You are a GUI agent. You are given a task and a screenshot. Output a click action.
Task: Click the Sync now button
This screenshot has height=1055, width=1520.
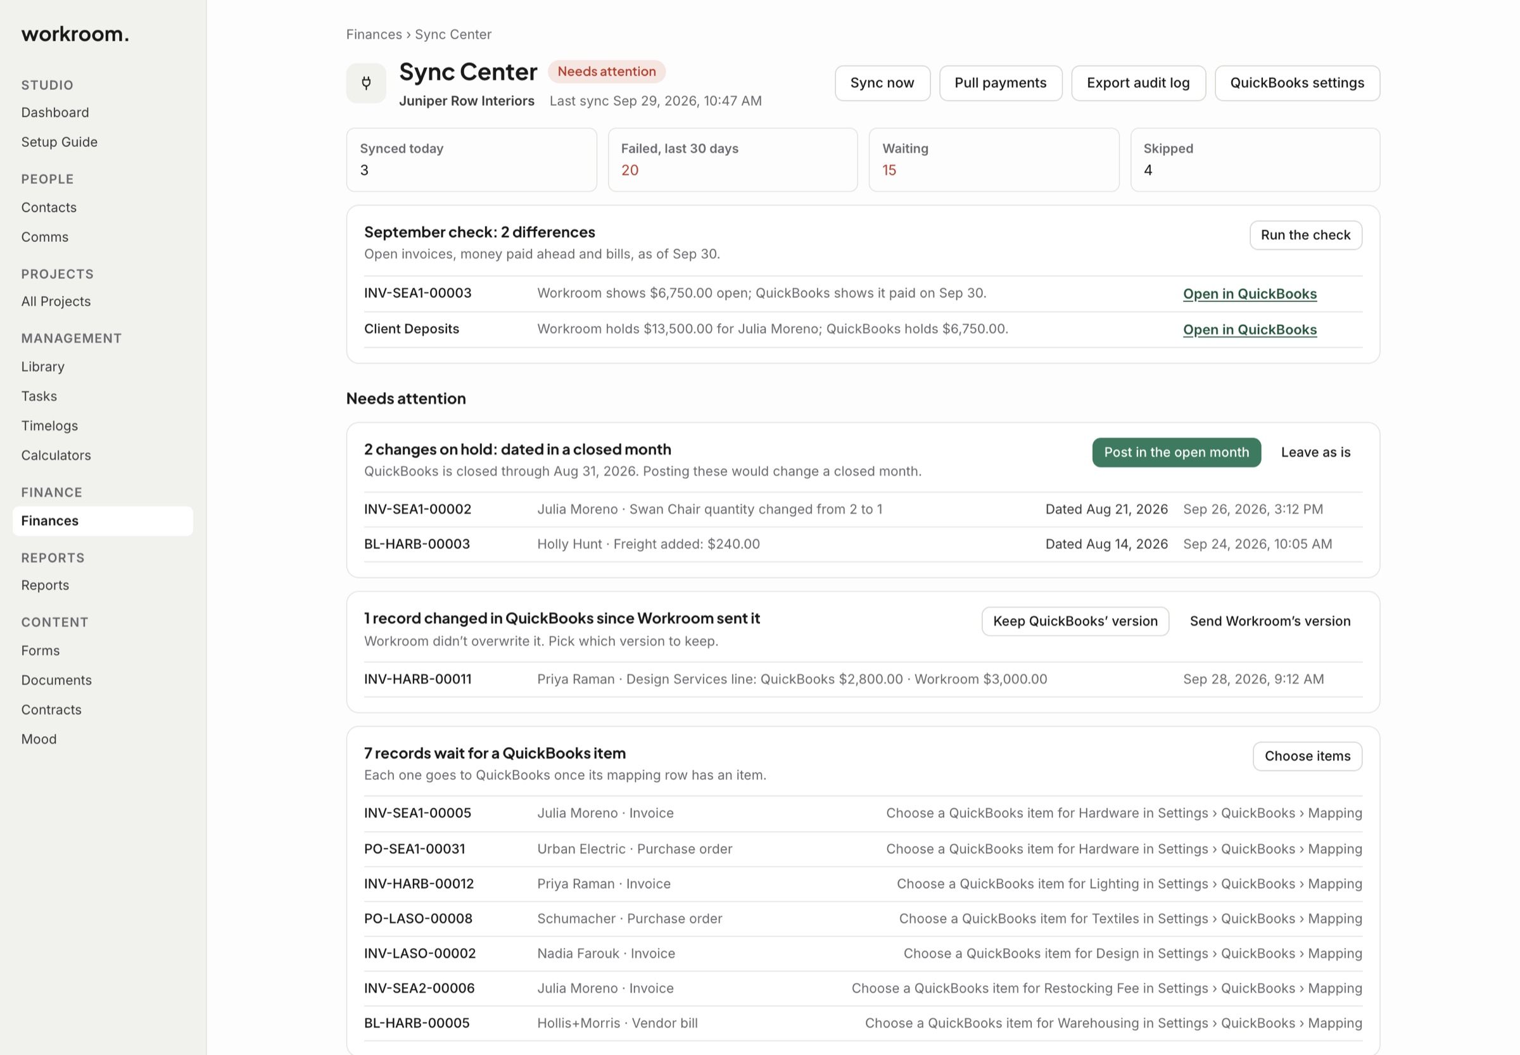click(x=882, y=82)
